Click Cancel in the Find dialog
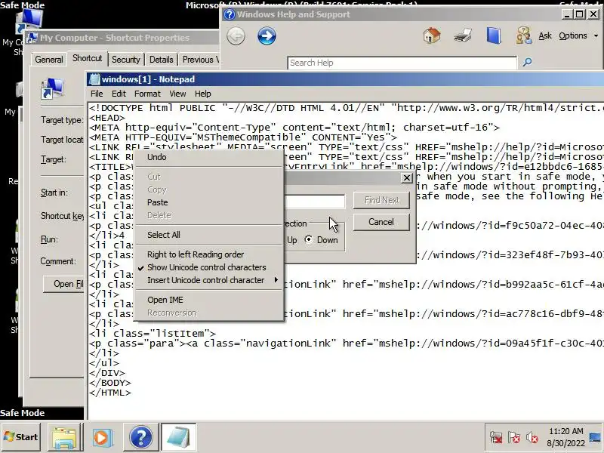604x453 pixels. [x=381, y=222]
